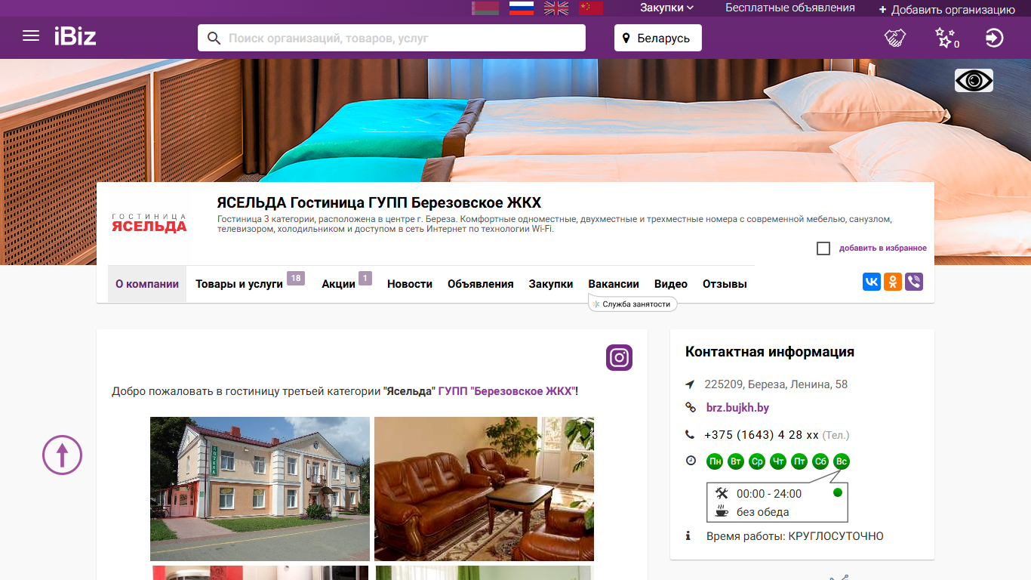This screenshot has height=580, width=1031.
Task: Reveal phone number +375 (1643) 4 28 xx
Action: coord(762,435)
